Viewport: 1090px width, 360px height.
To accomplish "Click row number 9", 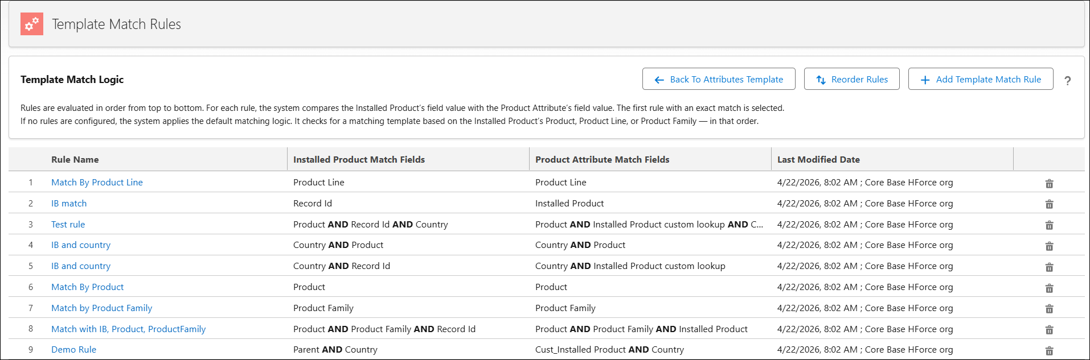I will (x=31, y=349).
